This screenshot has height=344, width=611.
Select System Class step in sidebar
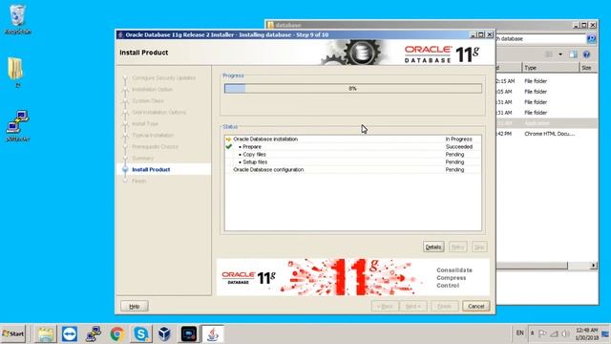pos(148,101)
